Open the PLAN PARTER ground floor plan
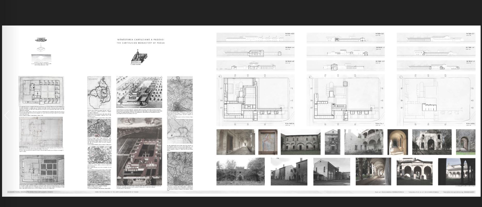 [x=255, y=101]
